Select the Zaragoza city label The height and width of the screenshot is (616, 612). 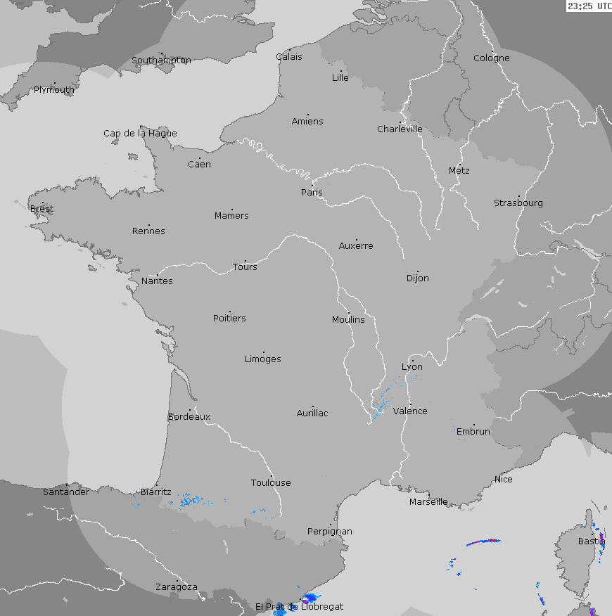pos(176,587)
